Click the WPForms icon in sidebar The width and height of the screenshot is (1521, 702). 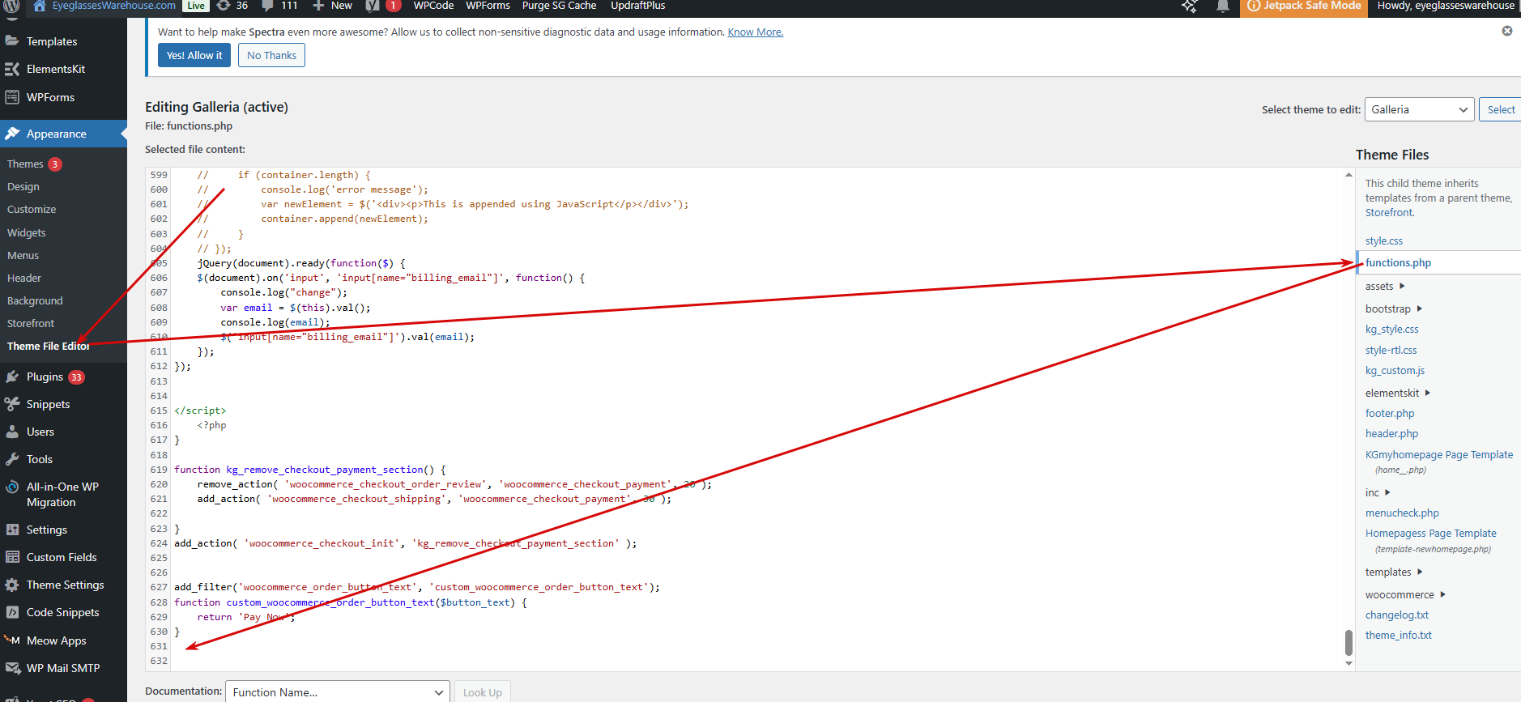(x=12, y=97)
